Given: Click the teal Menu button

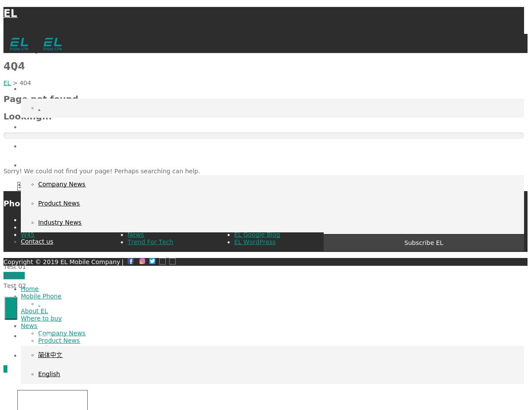Looking at the screenshot, I should click(14, 276).
